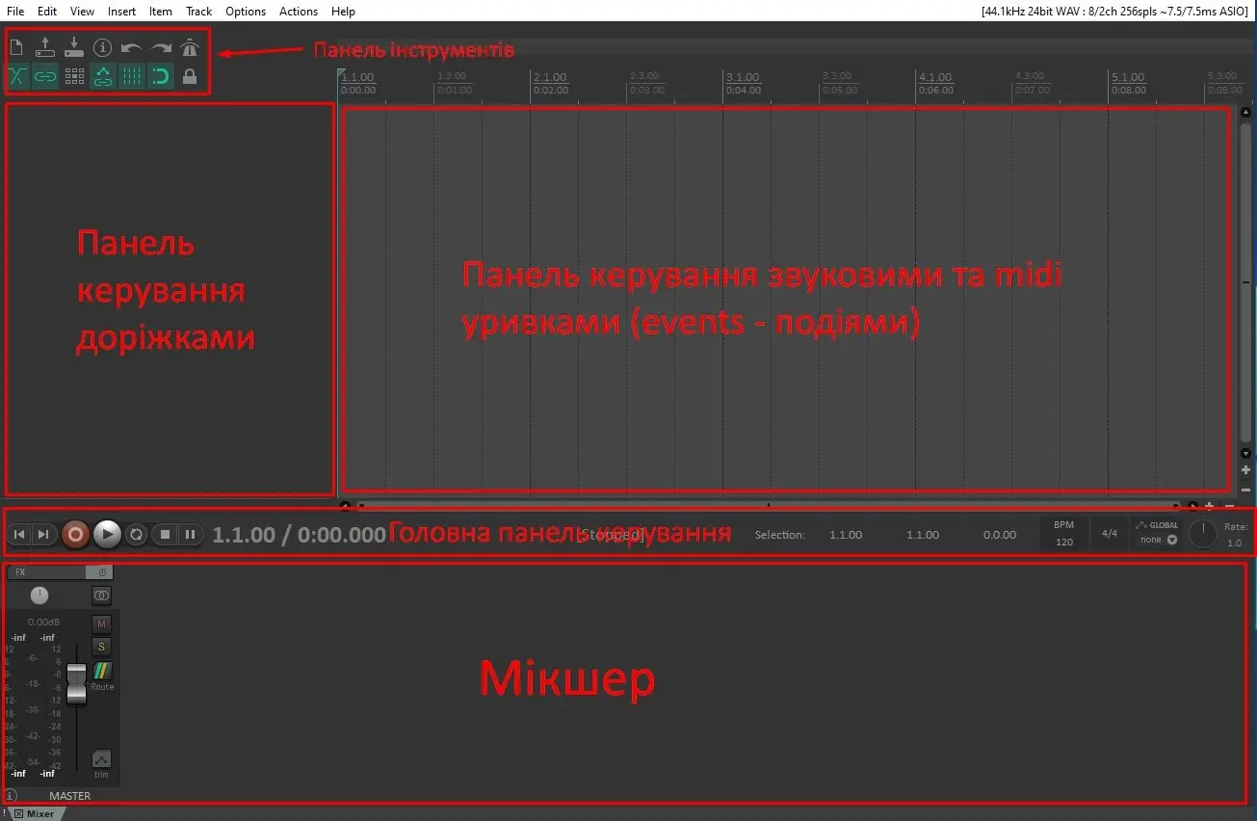Go to project end in the transport
This screenshot has height=821, width=1257.
[x=43, y=534]
